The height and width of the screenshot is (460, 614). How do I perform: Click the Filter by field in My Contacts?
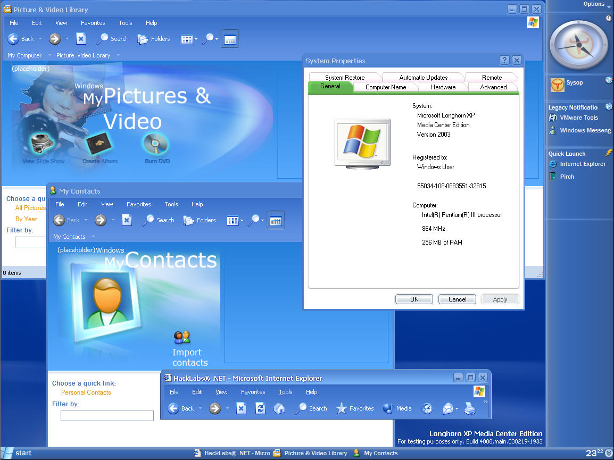(x=107, y=416)
